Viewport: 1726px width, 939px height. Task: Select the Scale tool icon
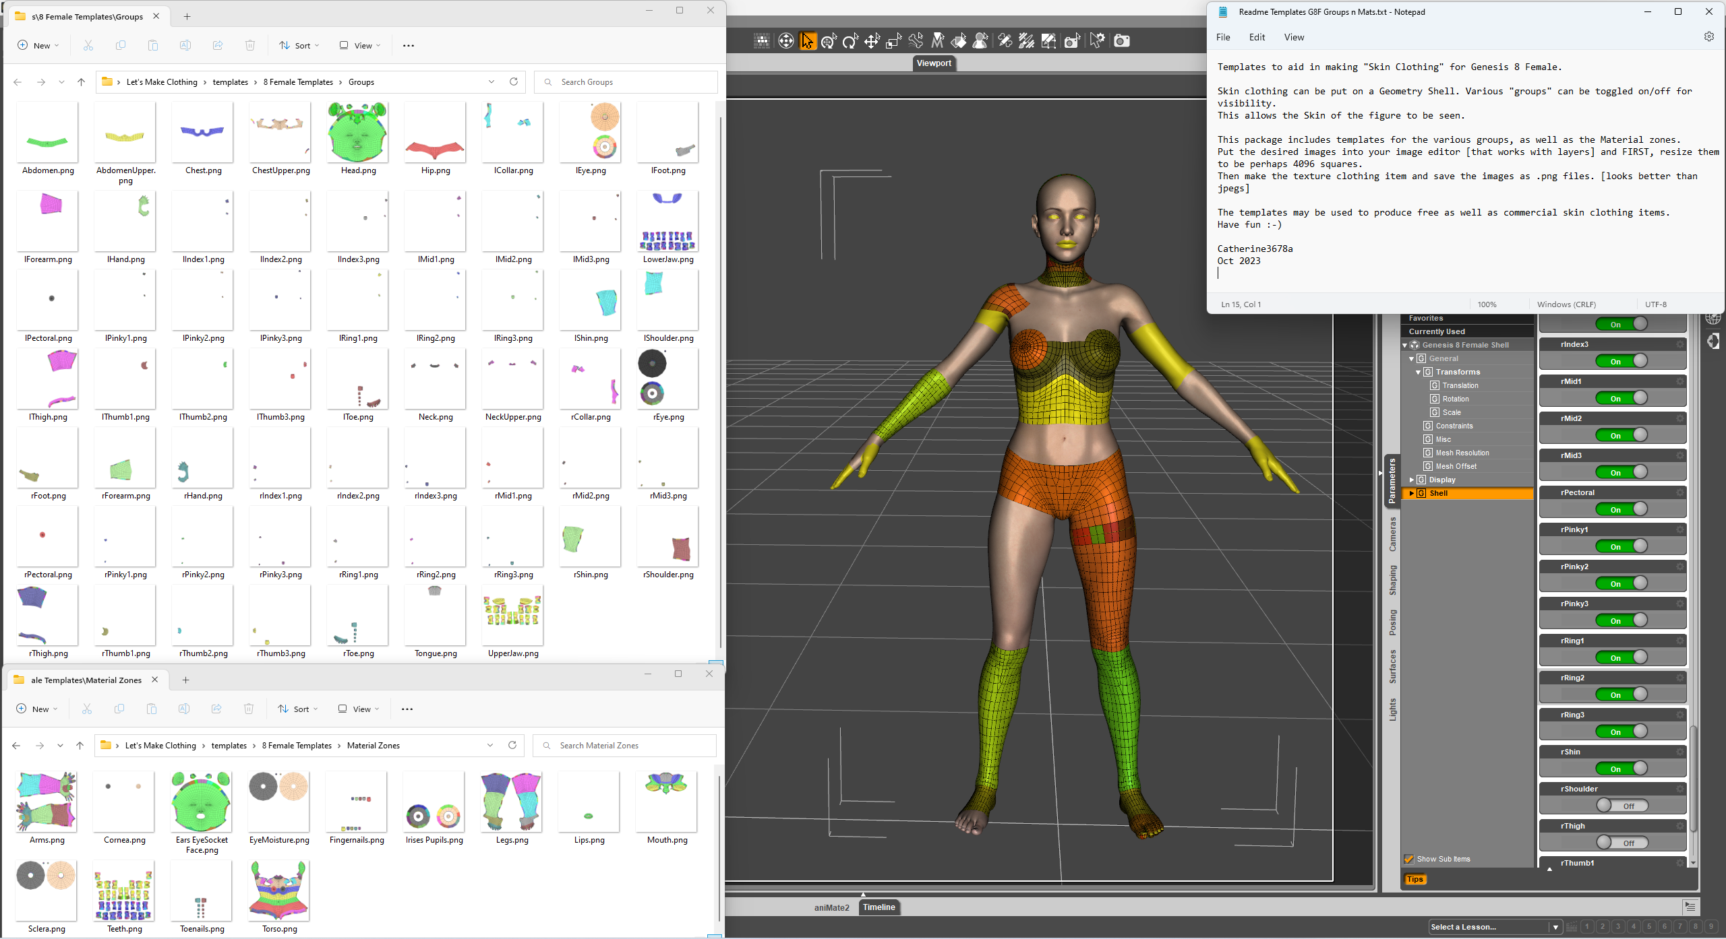point(893,41)
